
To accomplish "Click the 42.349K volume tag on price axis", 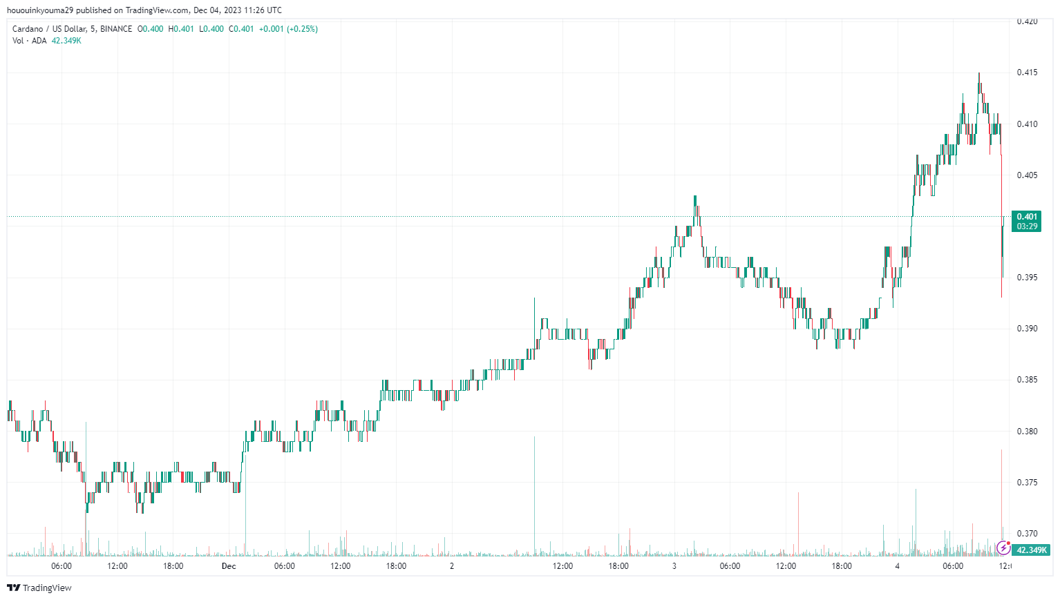I will pos(1031,550).
